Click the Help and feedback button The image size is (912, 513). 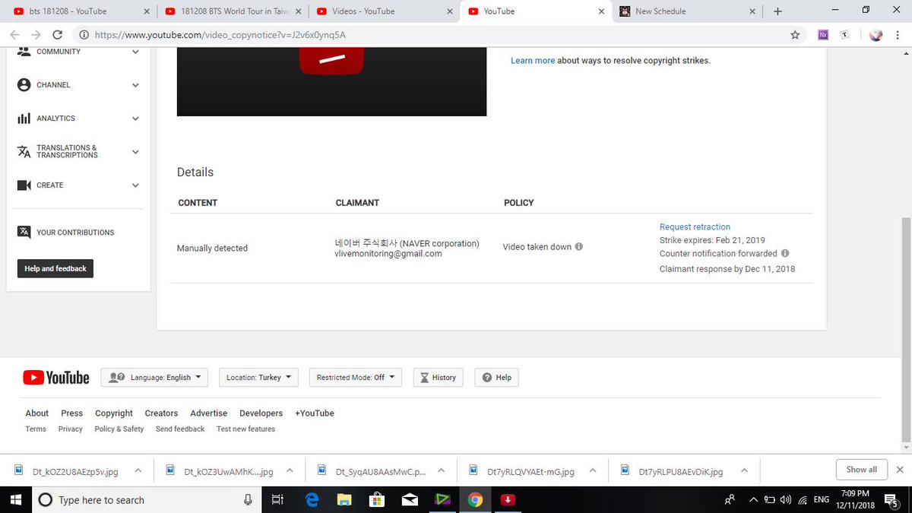click(55, 269)
